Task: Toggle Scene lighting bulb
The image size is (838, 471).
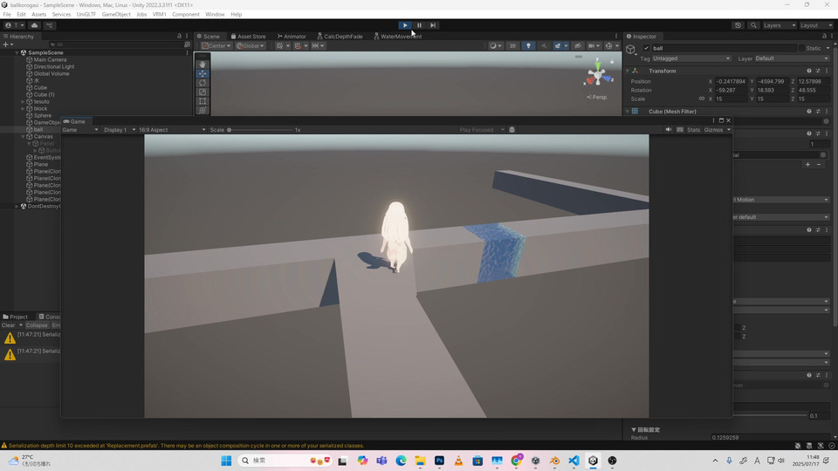Action: pos(529,46)
